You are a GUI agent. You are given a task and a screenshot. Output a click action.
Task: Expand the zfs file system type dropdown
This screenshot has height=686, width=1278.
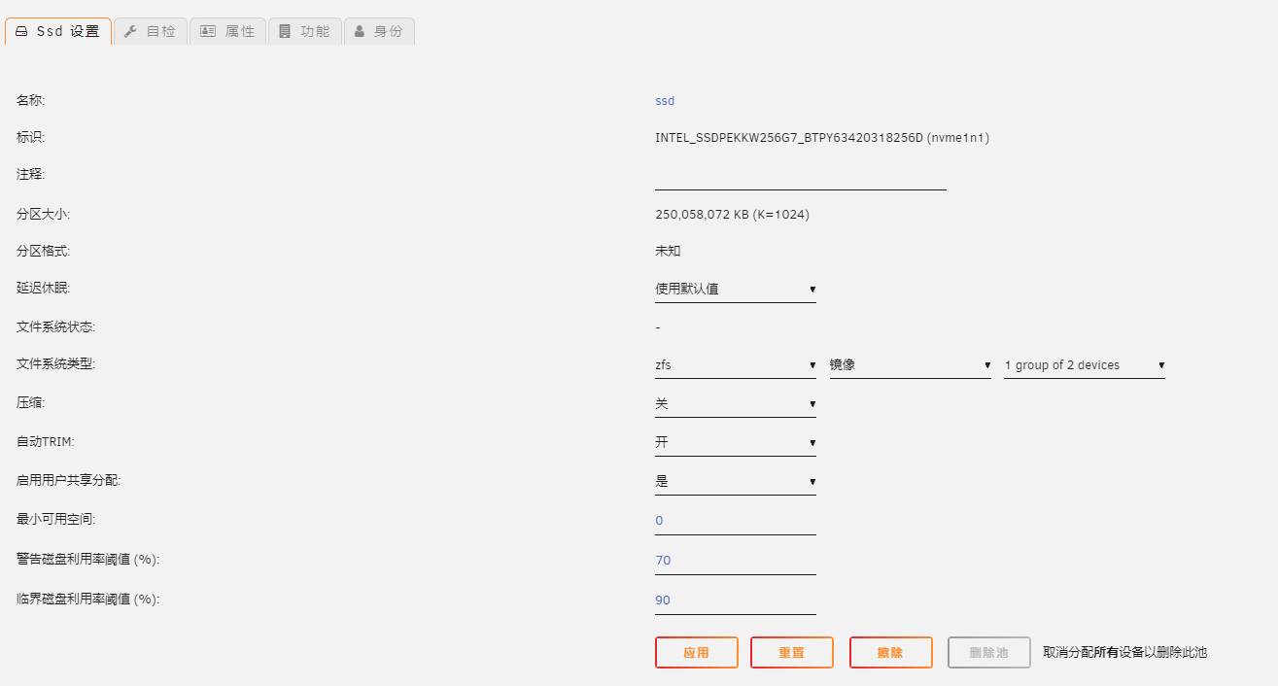pos(735,365)
